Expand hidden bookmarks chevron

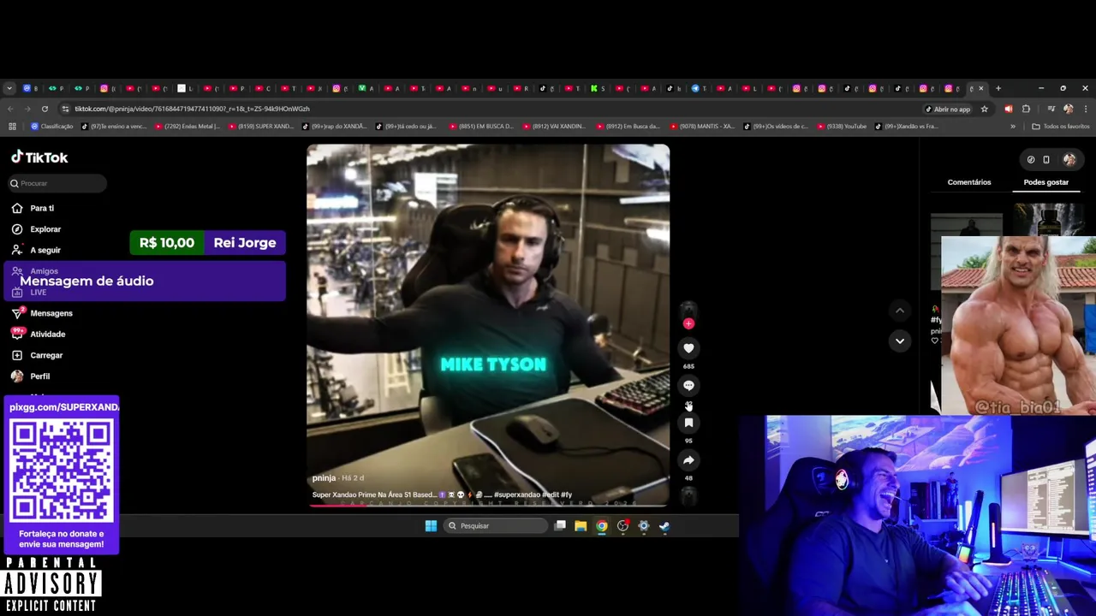1013,127
